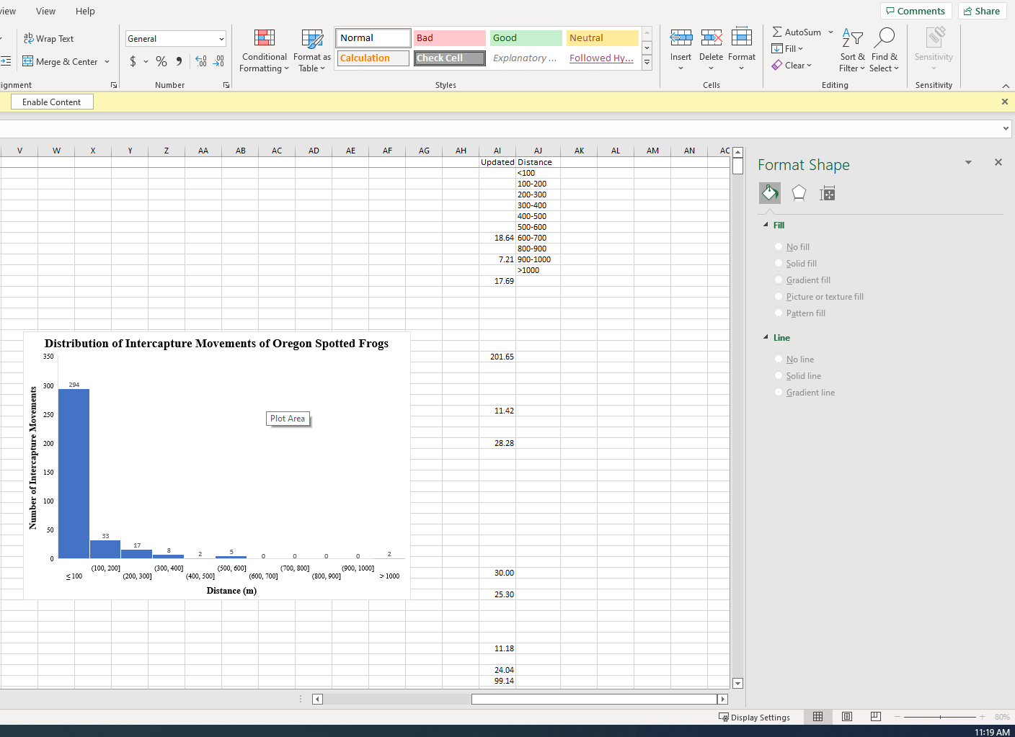1015x737 pixels.
Task: Expand the cell styles gallery
Action: pyautogui.click(x=647, y=63)
